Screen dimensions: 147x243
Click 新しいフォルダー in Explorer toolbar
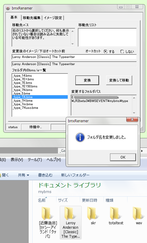tap(75, 175)
